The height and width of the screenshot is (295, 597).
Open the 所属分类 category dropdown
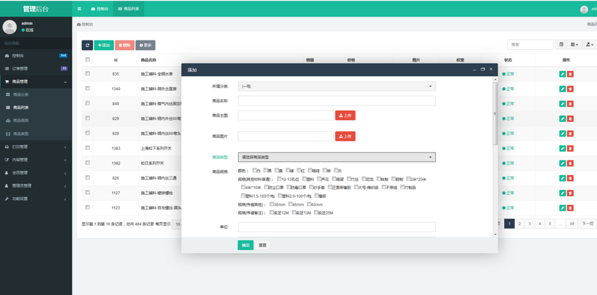(336, 86)
